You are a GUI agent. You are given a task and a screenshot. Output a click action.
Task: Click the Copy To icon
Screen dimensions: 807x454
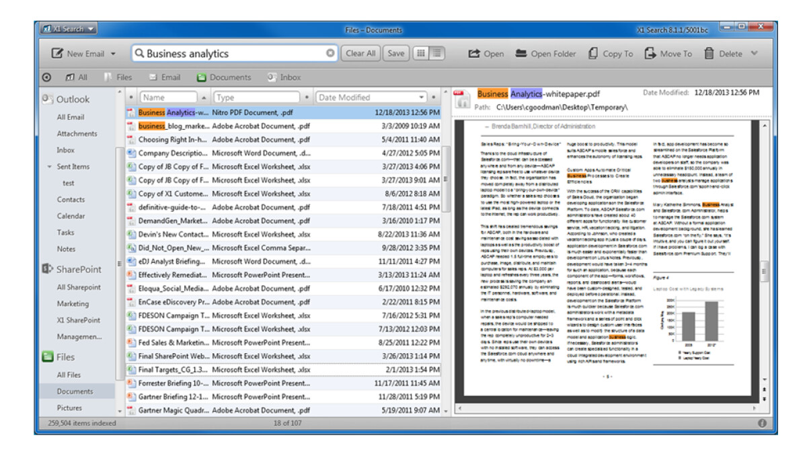point(592,54)
